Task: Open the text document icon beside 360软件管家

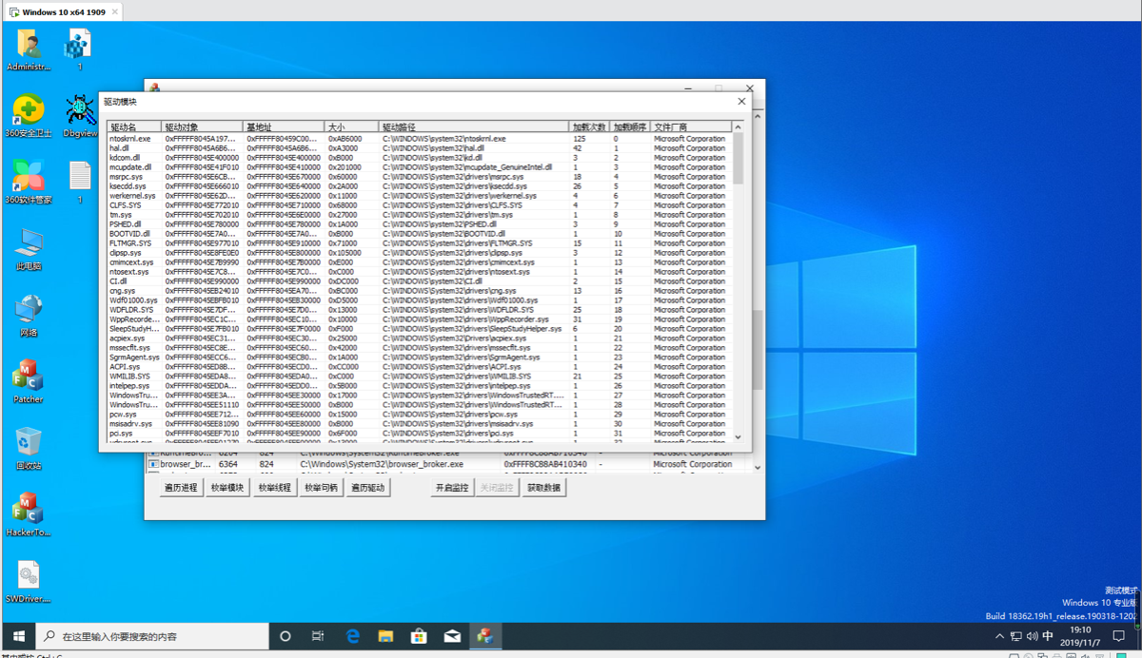Action: (80, 182)
